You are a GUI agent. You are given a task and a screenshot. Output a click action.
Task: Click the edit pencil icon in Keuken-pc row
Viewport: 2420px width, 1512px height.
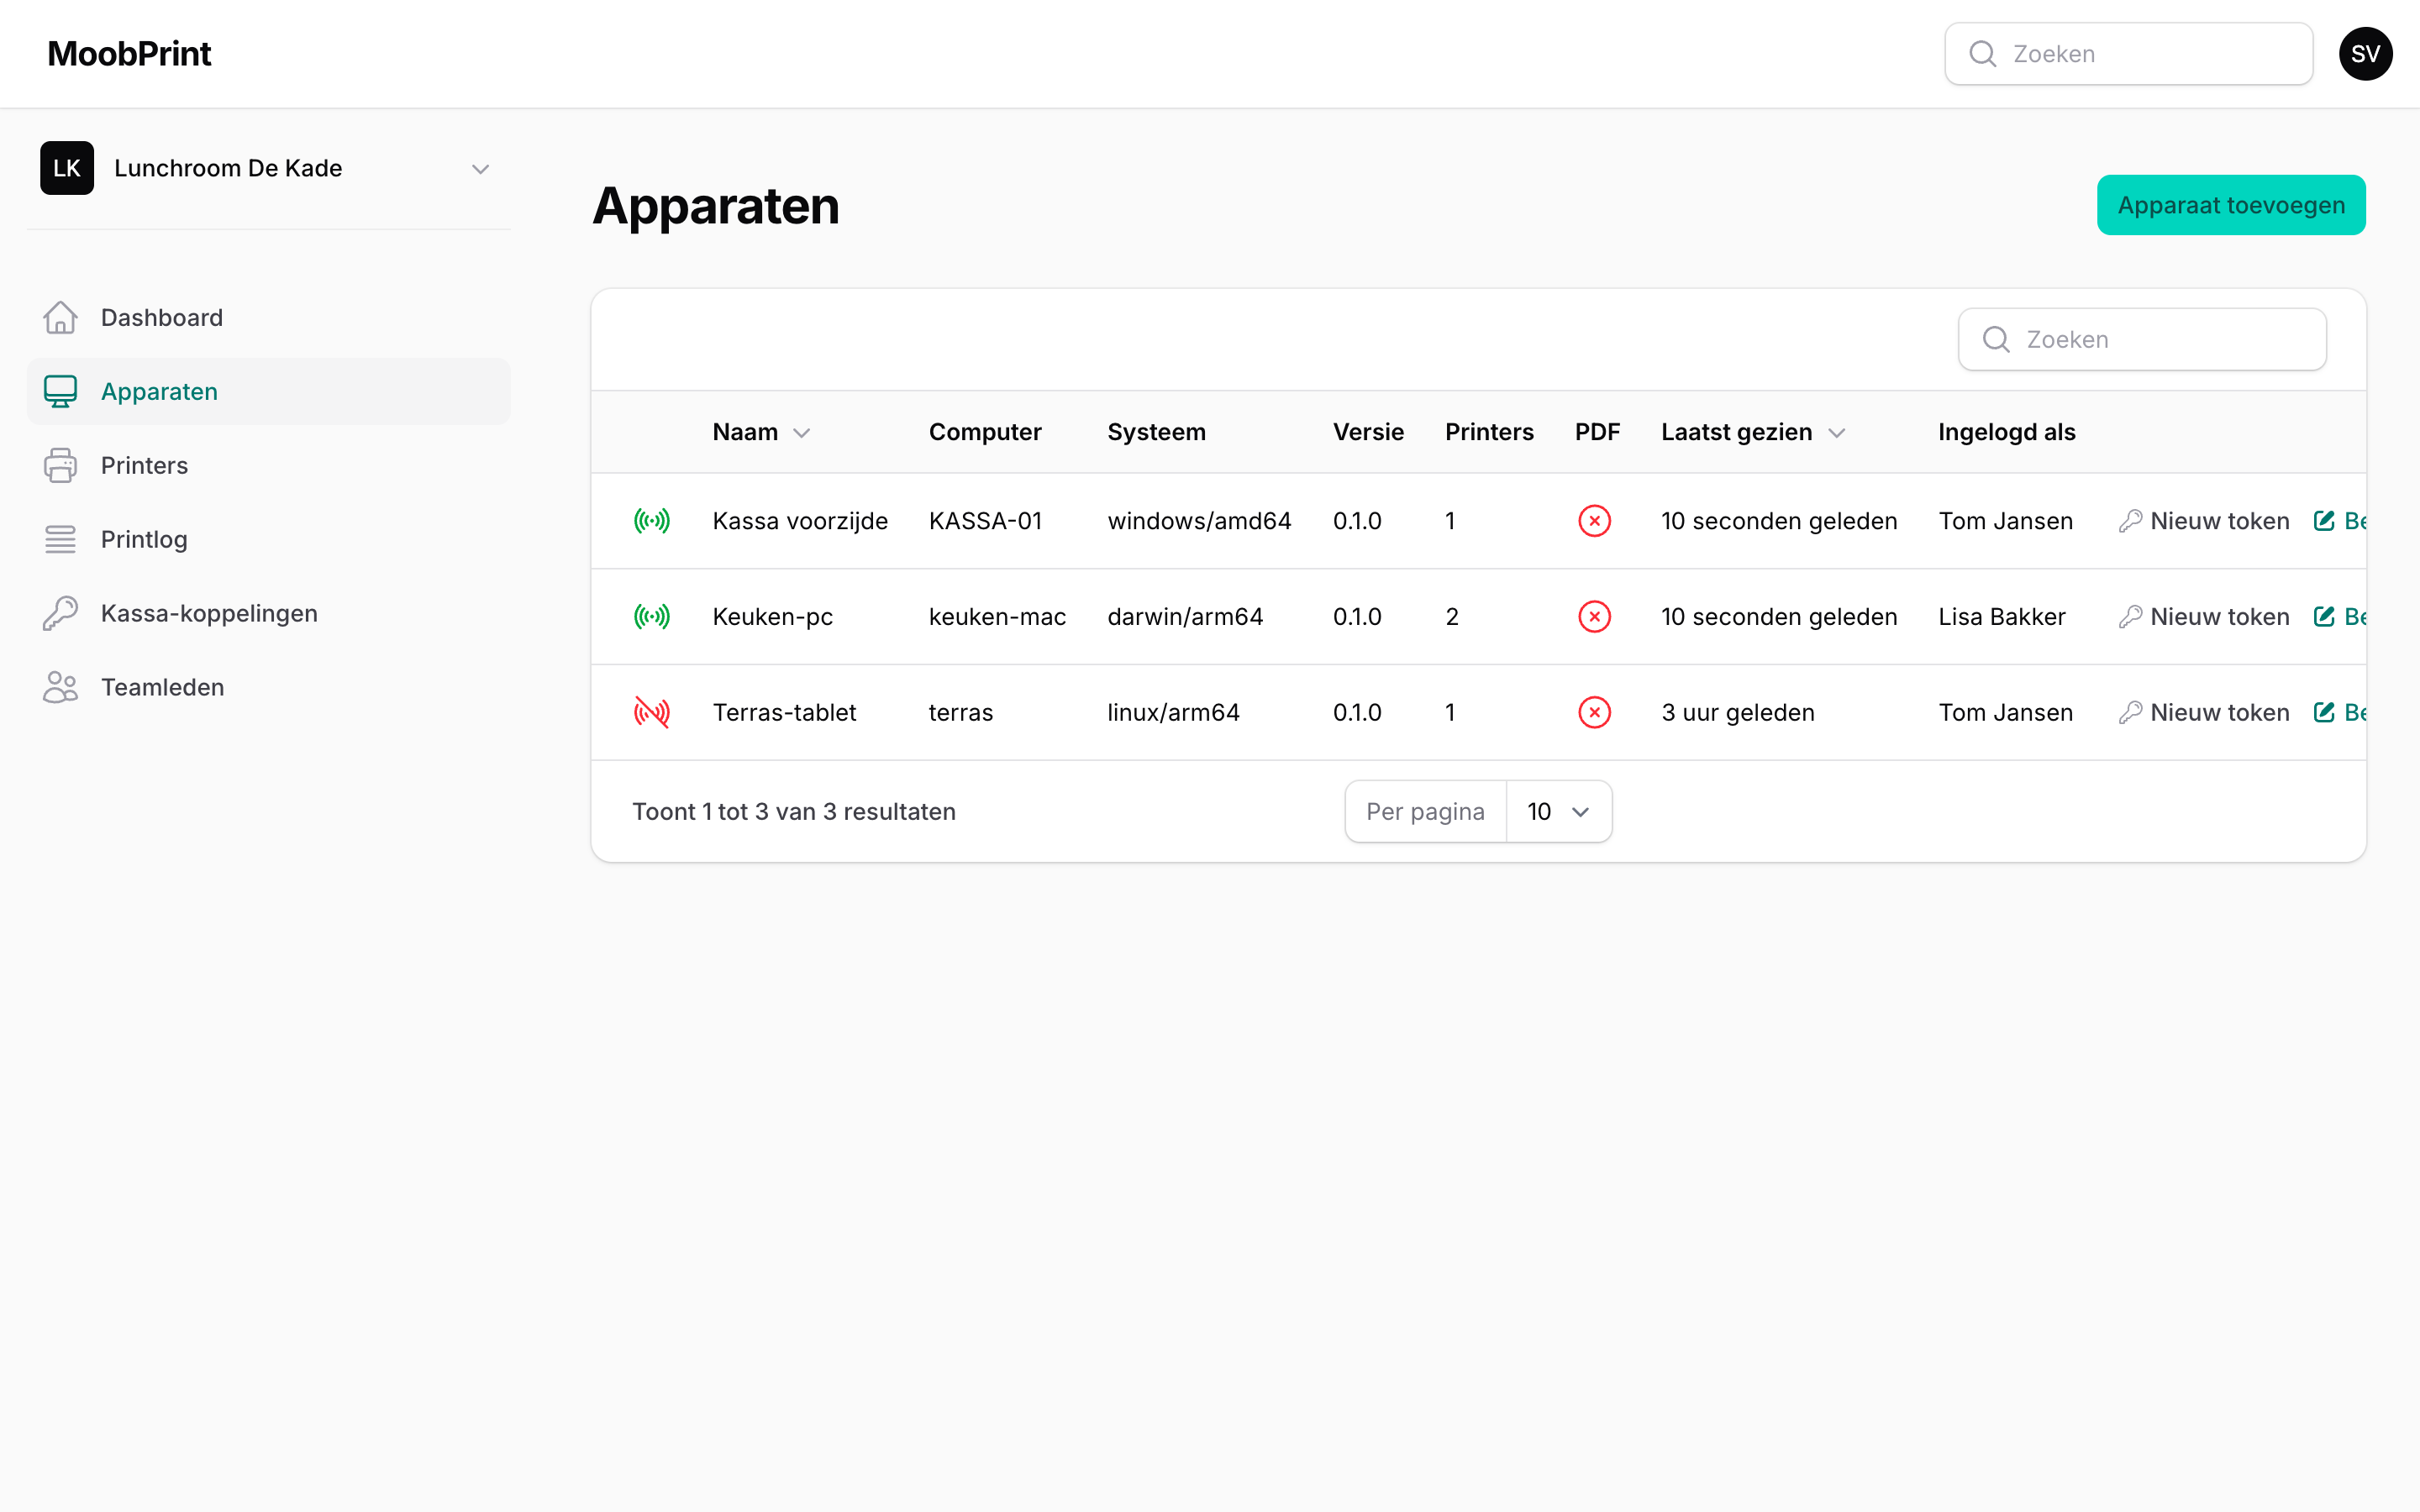[2325, 616]
